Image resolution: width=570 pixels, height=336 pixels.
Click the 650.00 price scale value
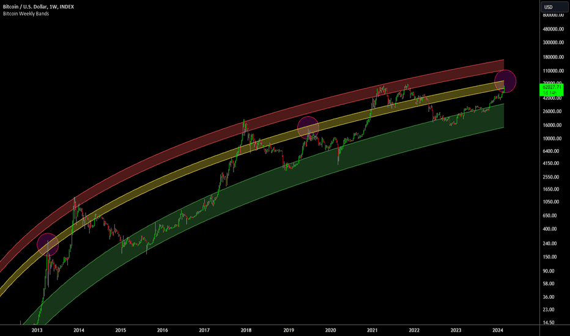550,216
